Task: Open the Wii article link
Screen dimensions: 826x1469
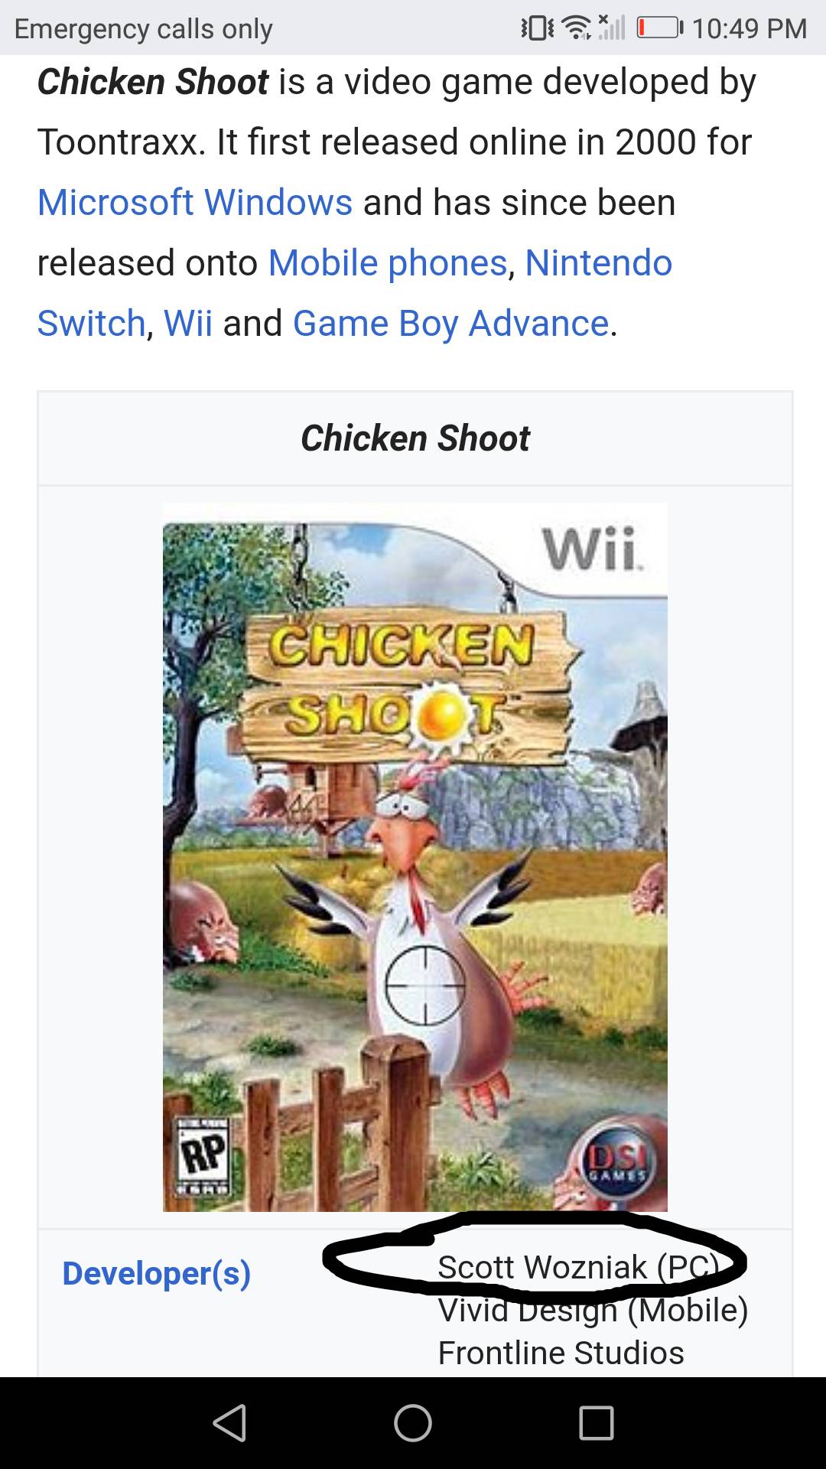Action: click(188, 324)
